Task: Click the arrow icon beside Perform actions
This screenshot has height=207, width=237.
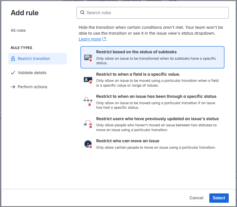Action: (x=13, y=87)
